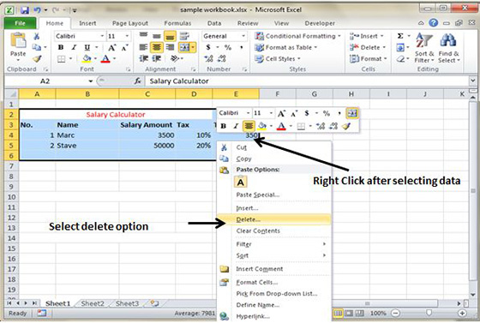This screenshot has width=480, height=323.
Task: Toggle Italic in the ribbon Font group
Action: tap(74, 47)
